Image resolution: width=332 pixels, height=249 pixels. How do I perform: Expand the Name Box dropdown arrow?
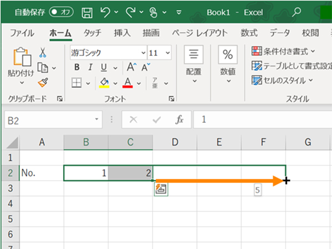click(97, 119)
